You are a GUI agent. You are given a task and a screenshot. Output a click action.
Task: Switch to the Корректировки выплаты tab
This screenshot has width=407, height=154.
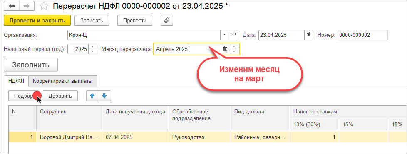62,81
